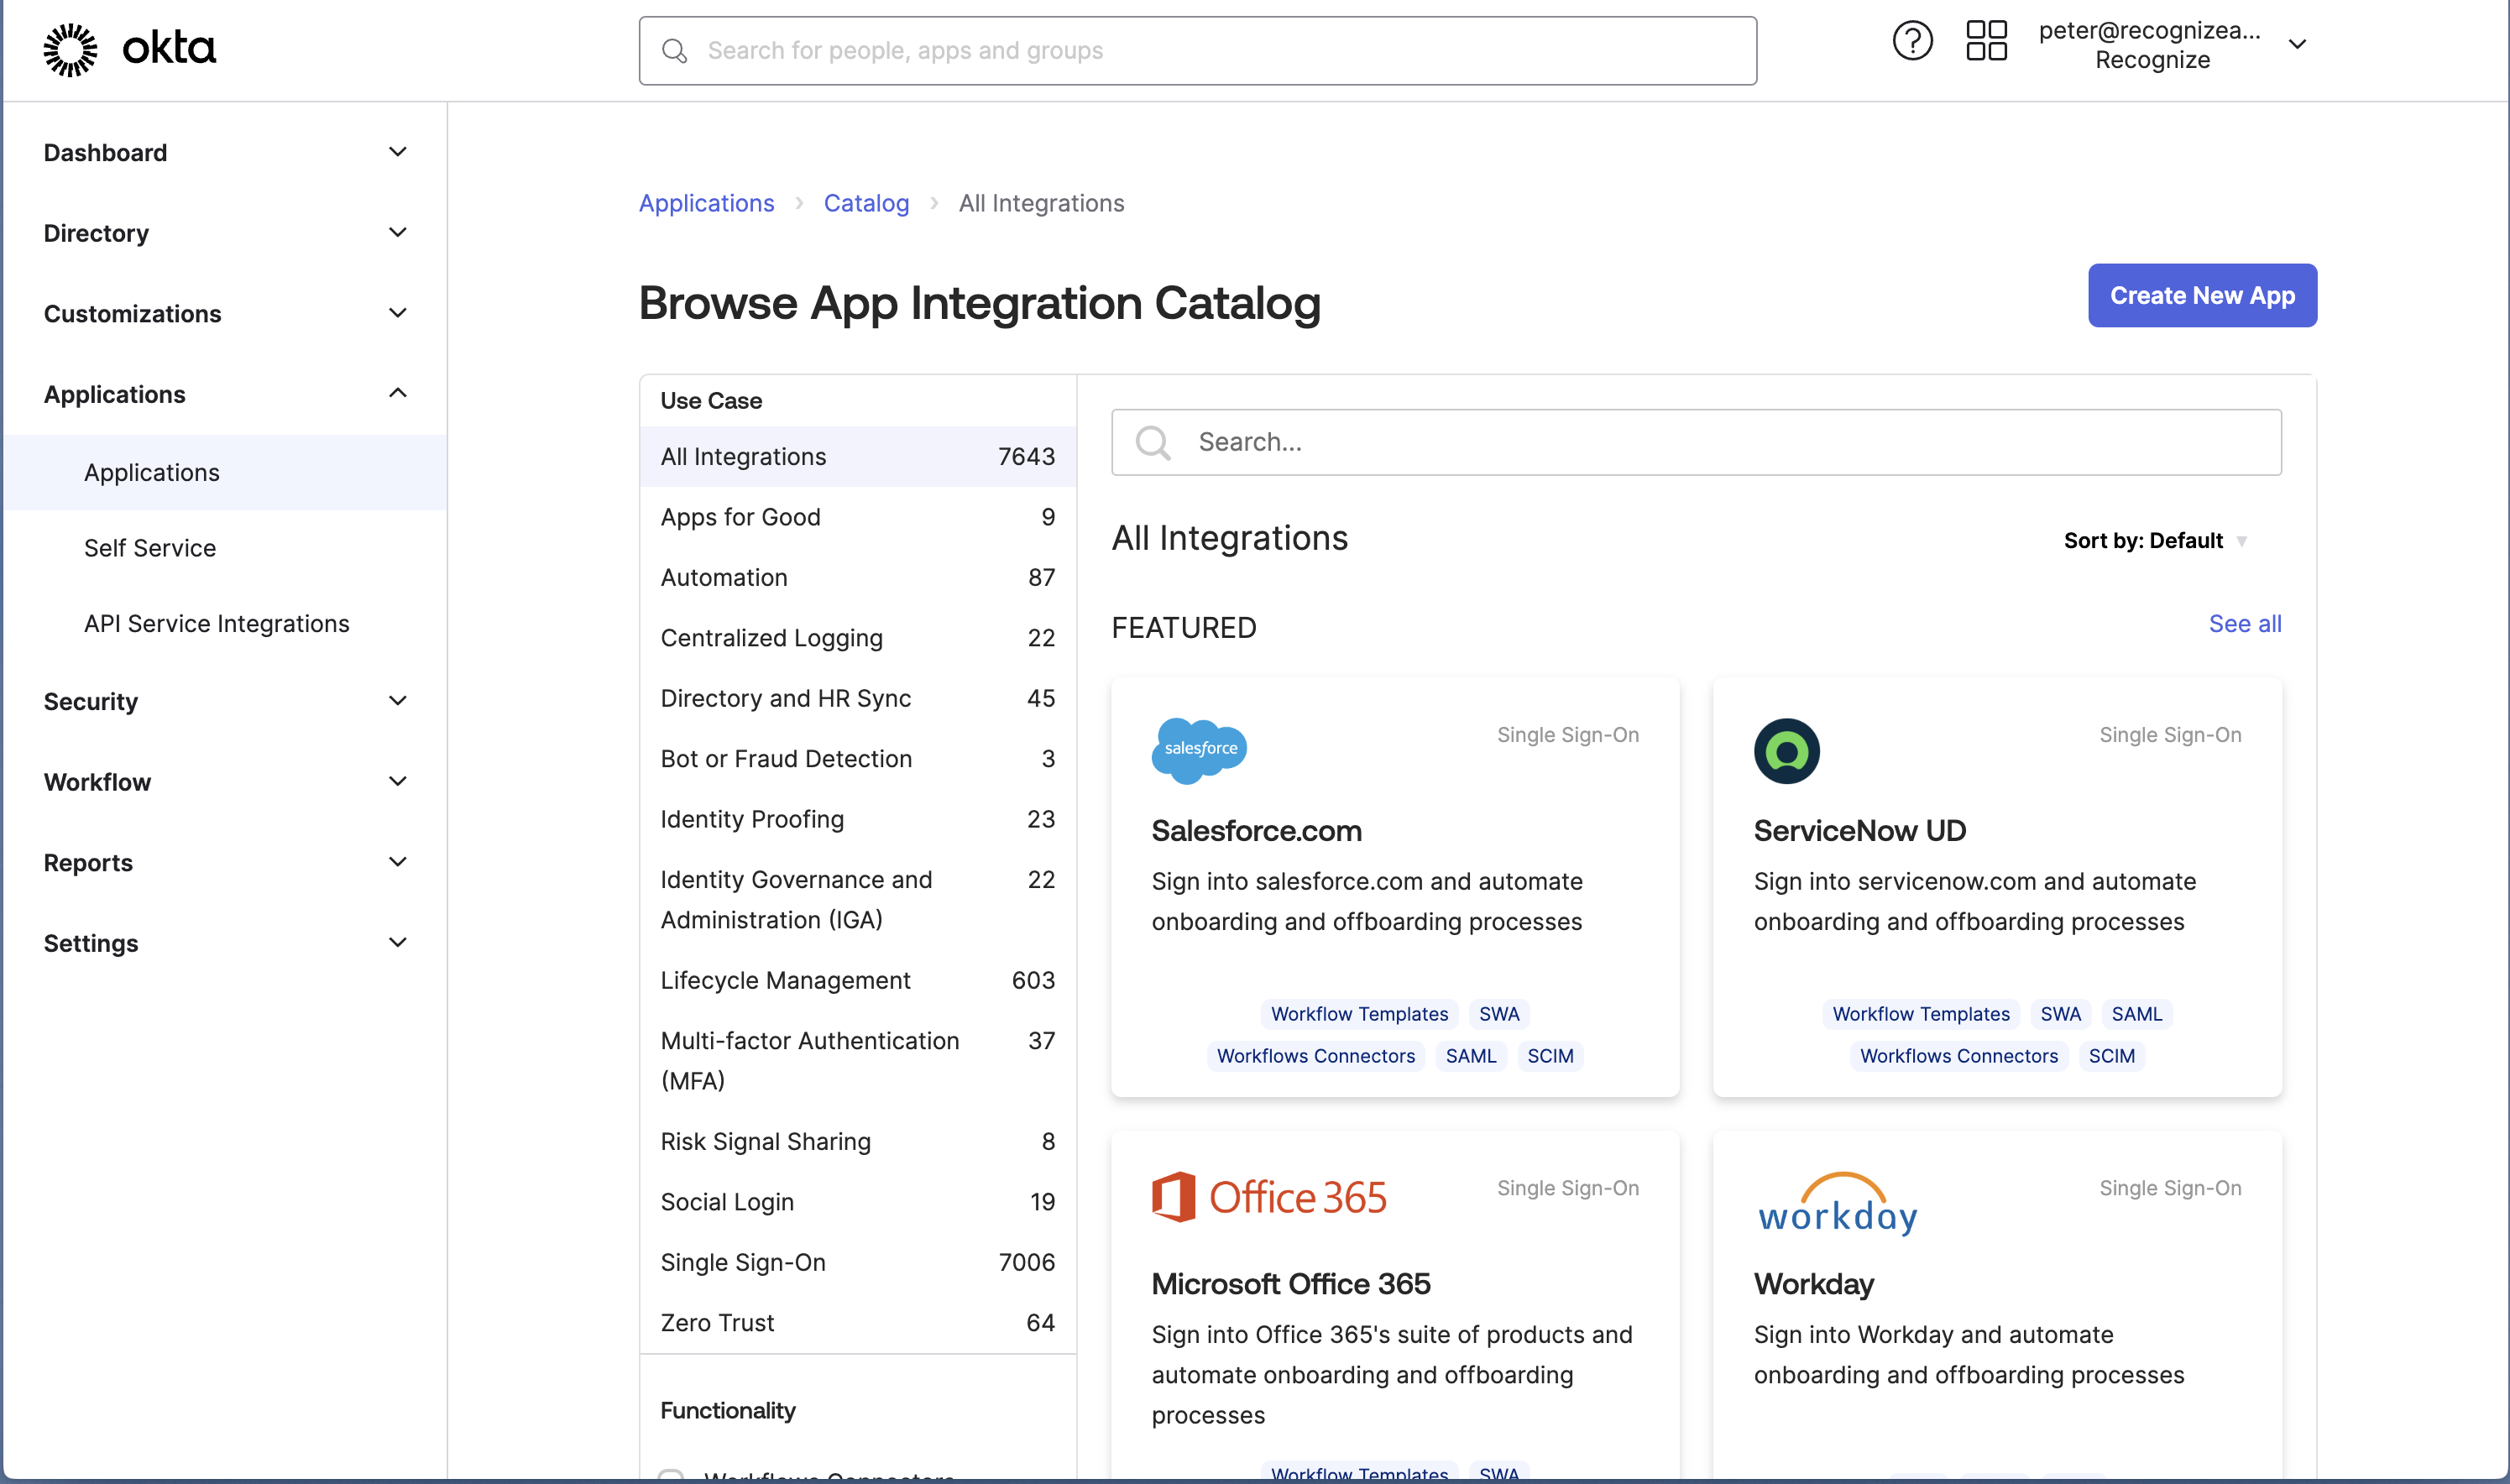Filter by Automation use case

point(857,578)
